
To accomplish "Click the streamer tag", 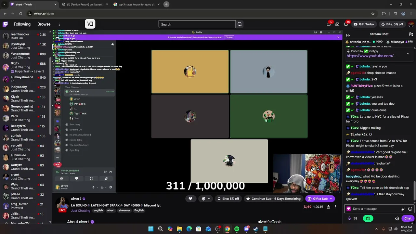I will tap(124, 211).
